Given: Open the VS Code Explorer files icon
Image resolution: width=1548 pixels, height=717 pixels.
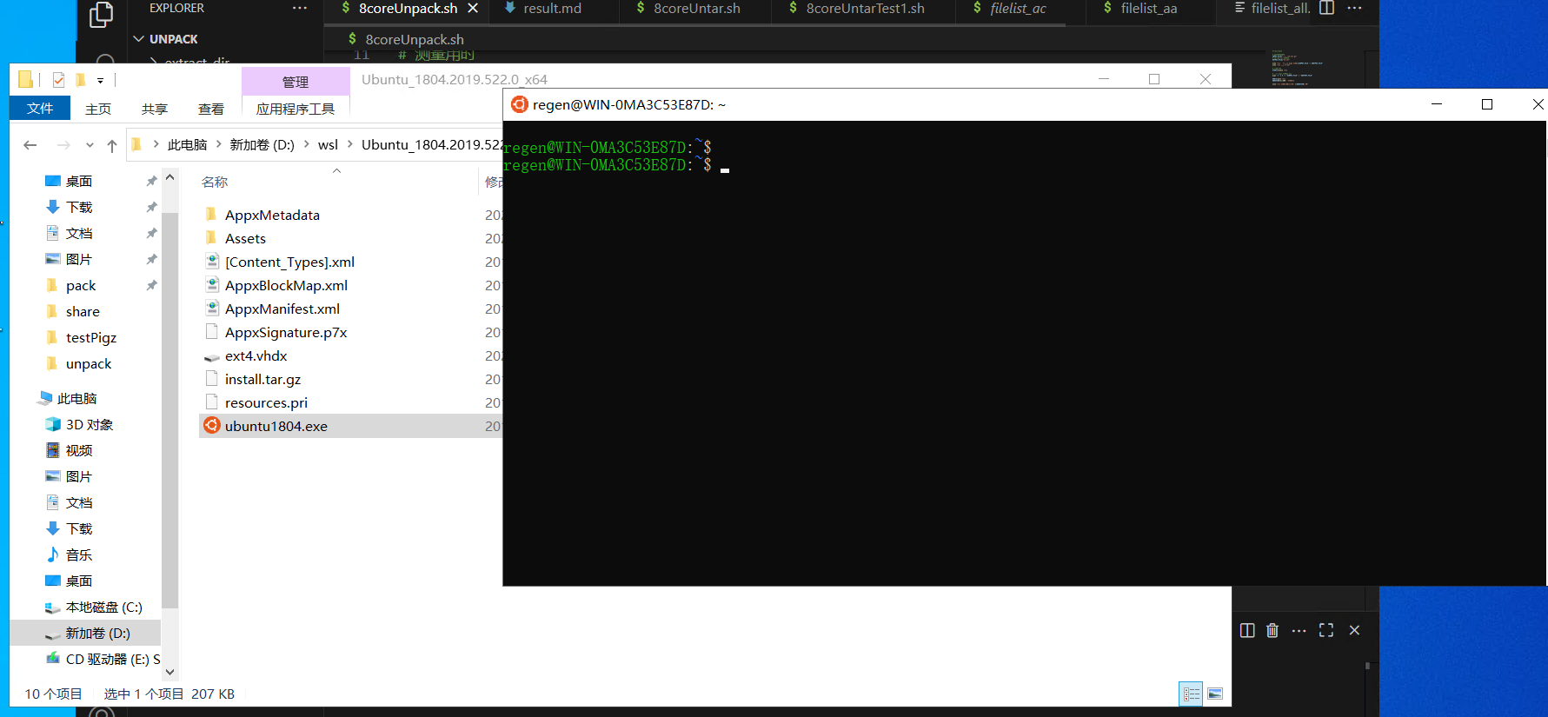Looking at the screenshot, I should [102, 14].
